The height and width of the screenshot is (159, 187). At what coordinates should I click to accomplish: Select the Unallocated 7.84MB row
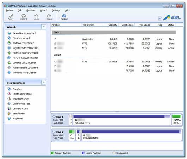114,39
